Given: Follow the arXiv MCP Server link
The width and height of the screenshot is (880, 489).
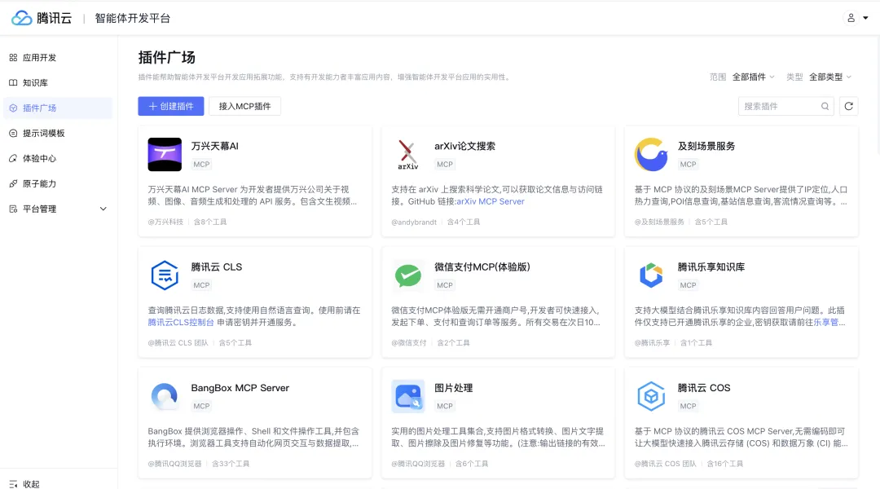Looking at the screenshot, I should coord(490,201).
